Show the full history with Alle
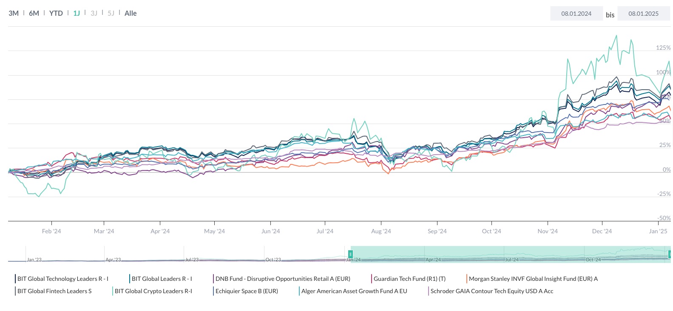 tap(131, 13)
